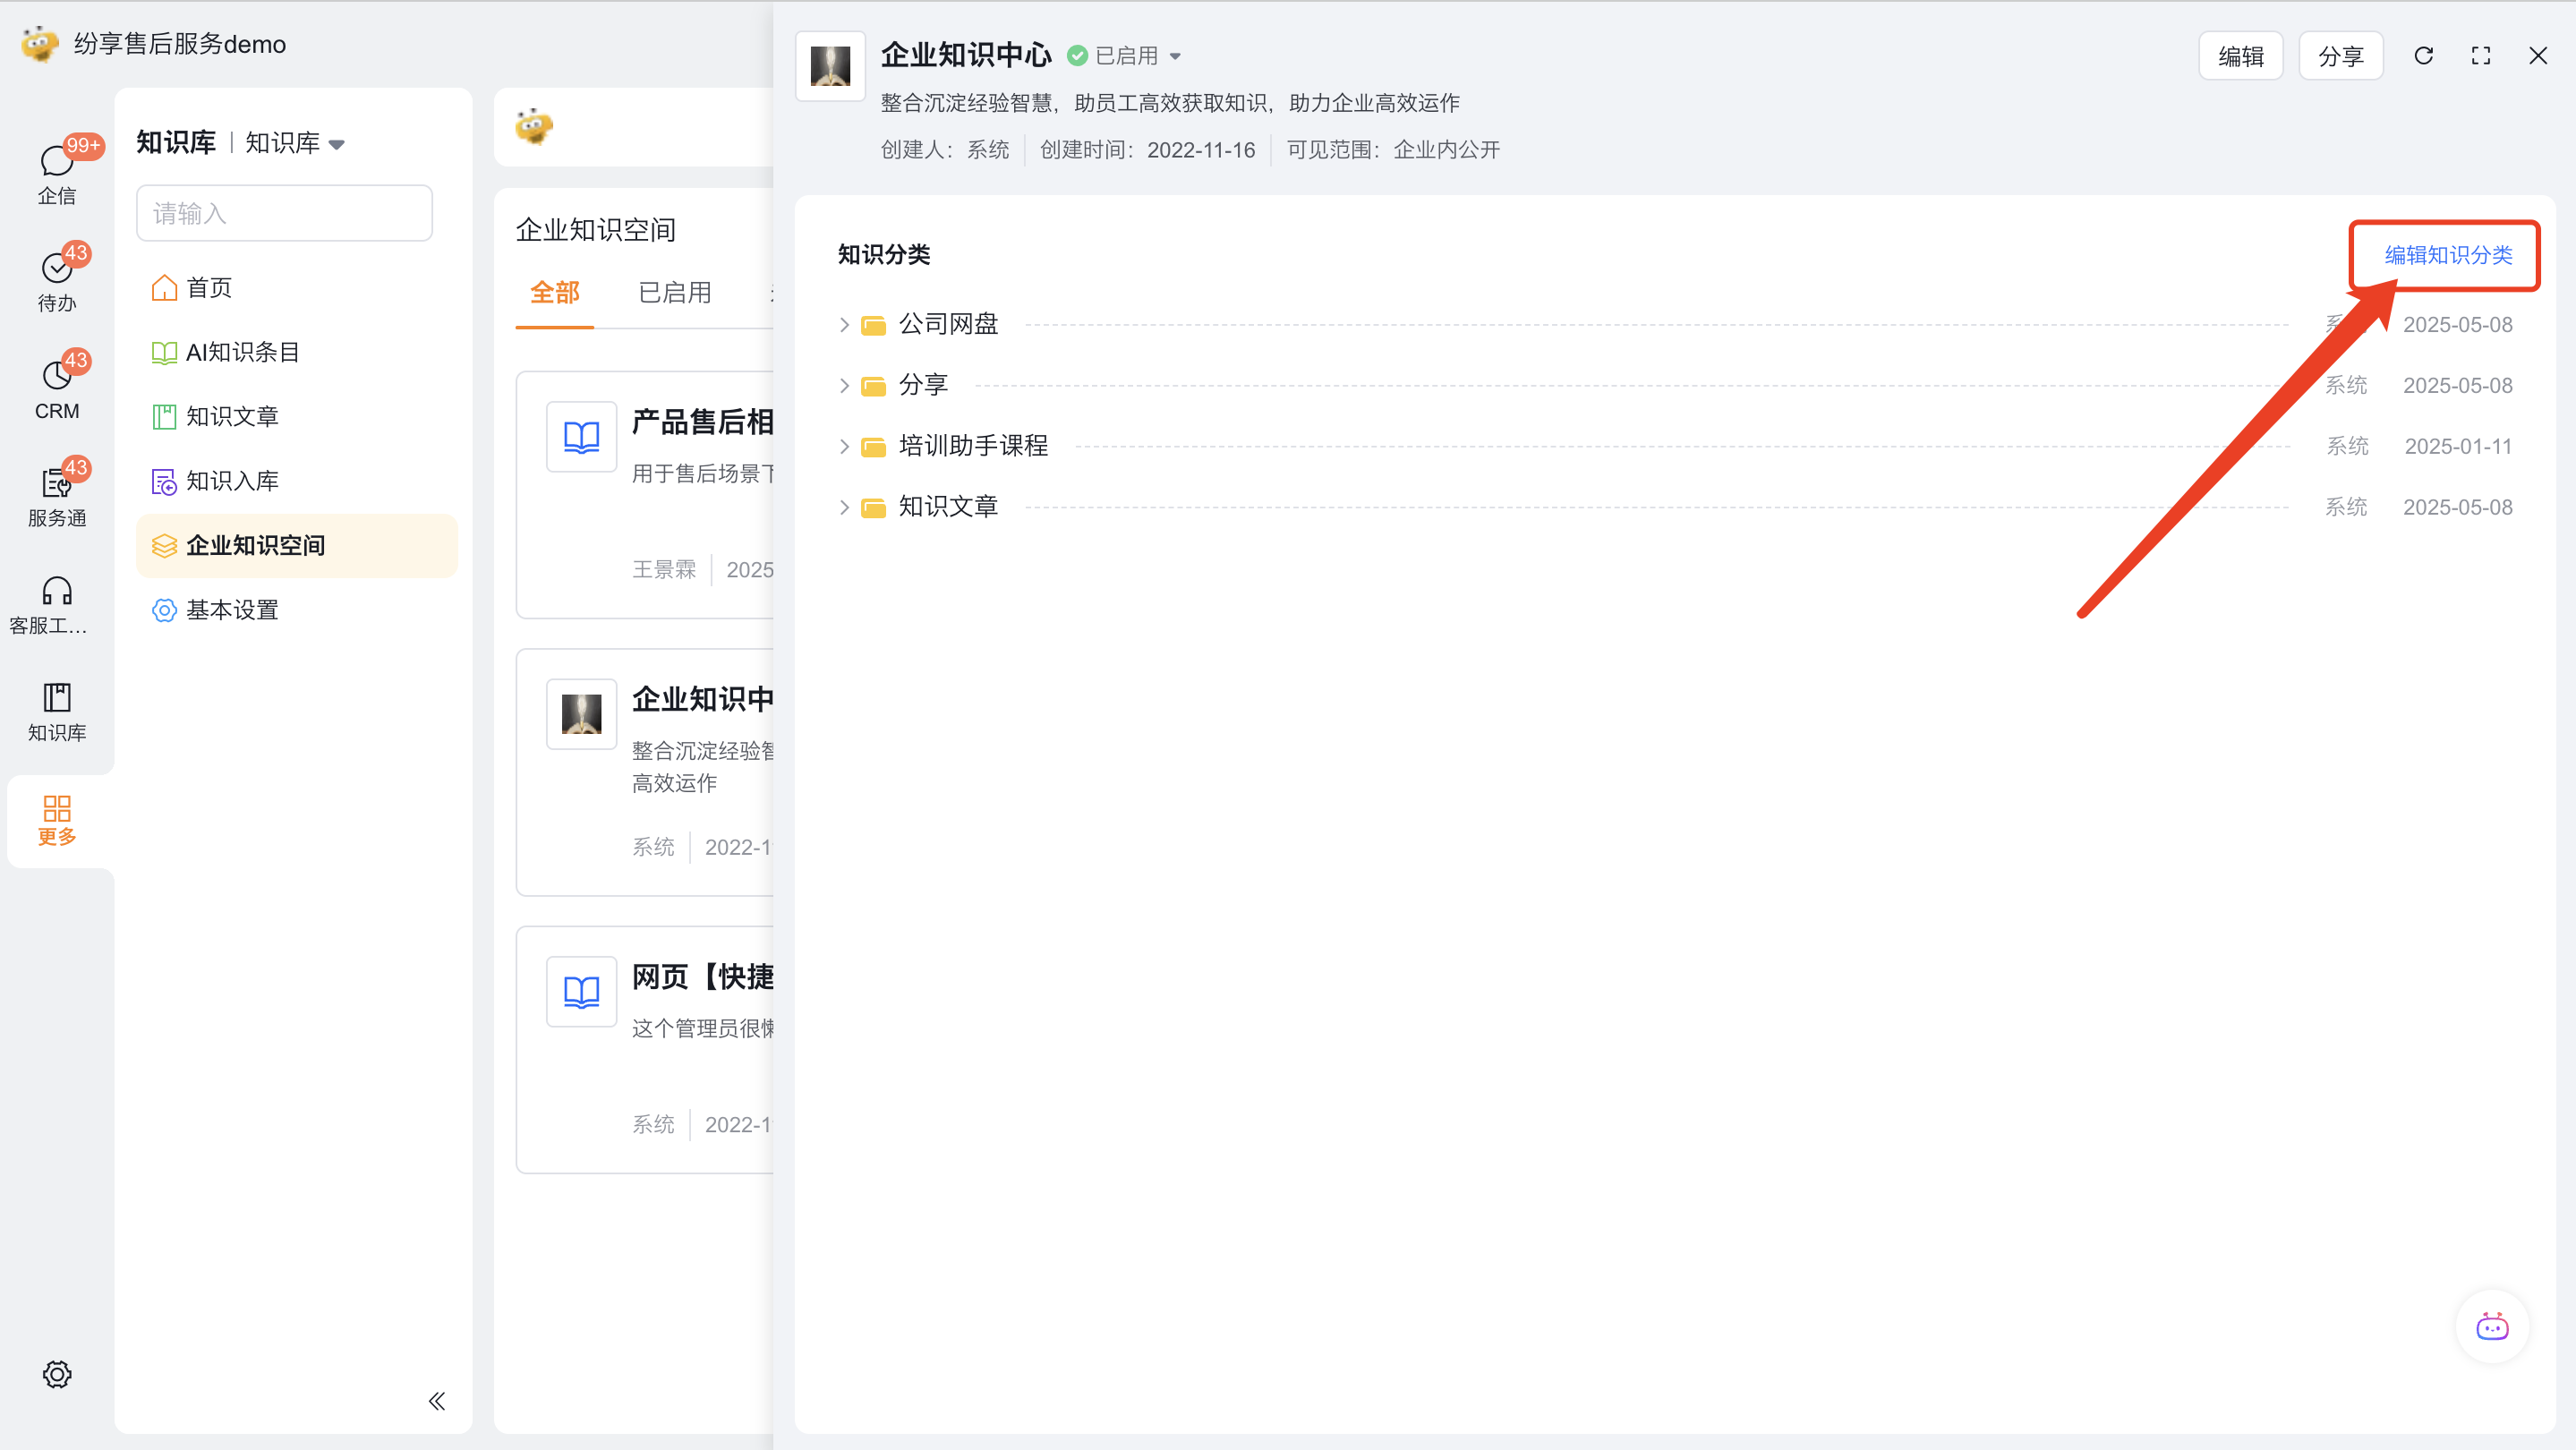Click the bee mascot logo at top left
This screenshot has height=1450, width=2576.
click(x=40, y=44)
